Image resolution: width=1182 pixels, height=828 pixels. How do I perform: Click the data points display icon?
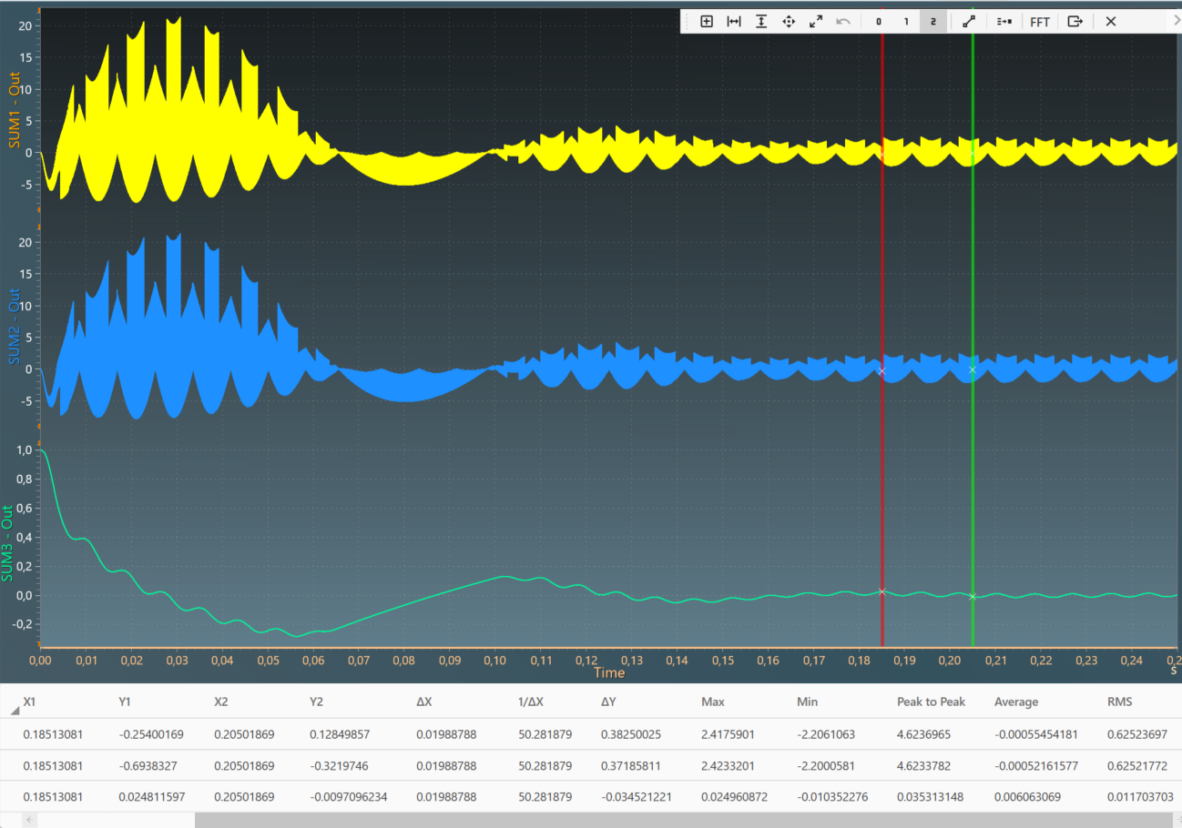[x=1004, y=21]
